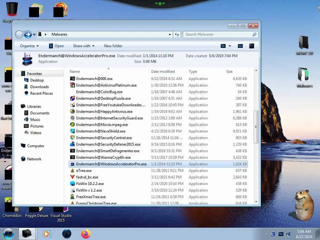Click the Forward navigation arrow button
320x240 pixels.
(28, 34)
